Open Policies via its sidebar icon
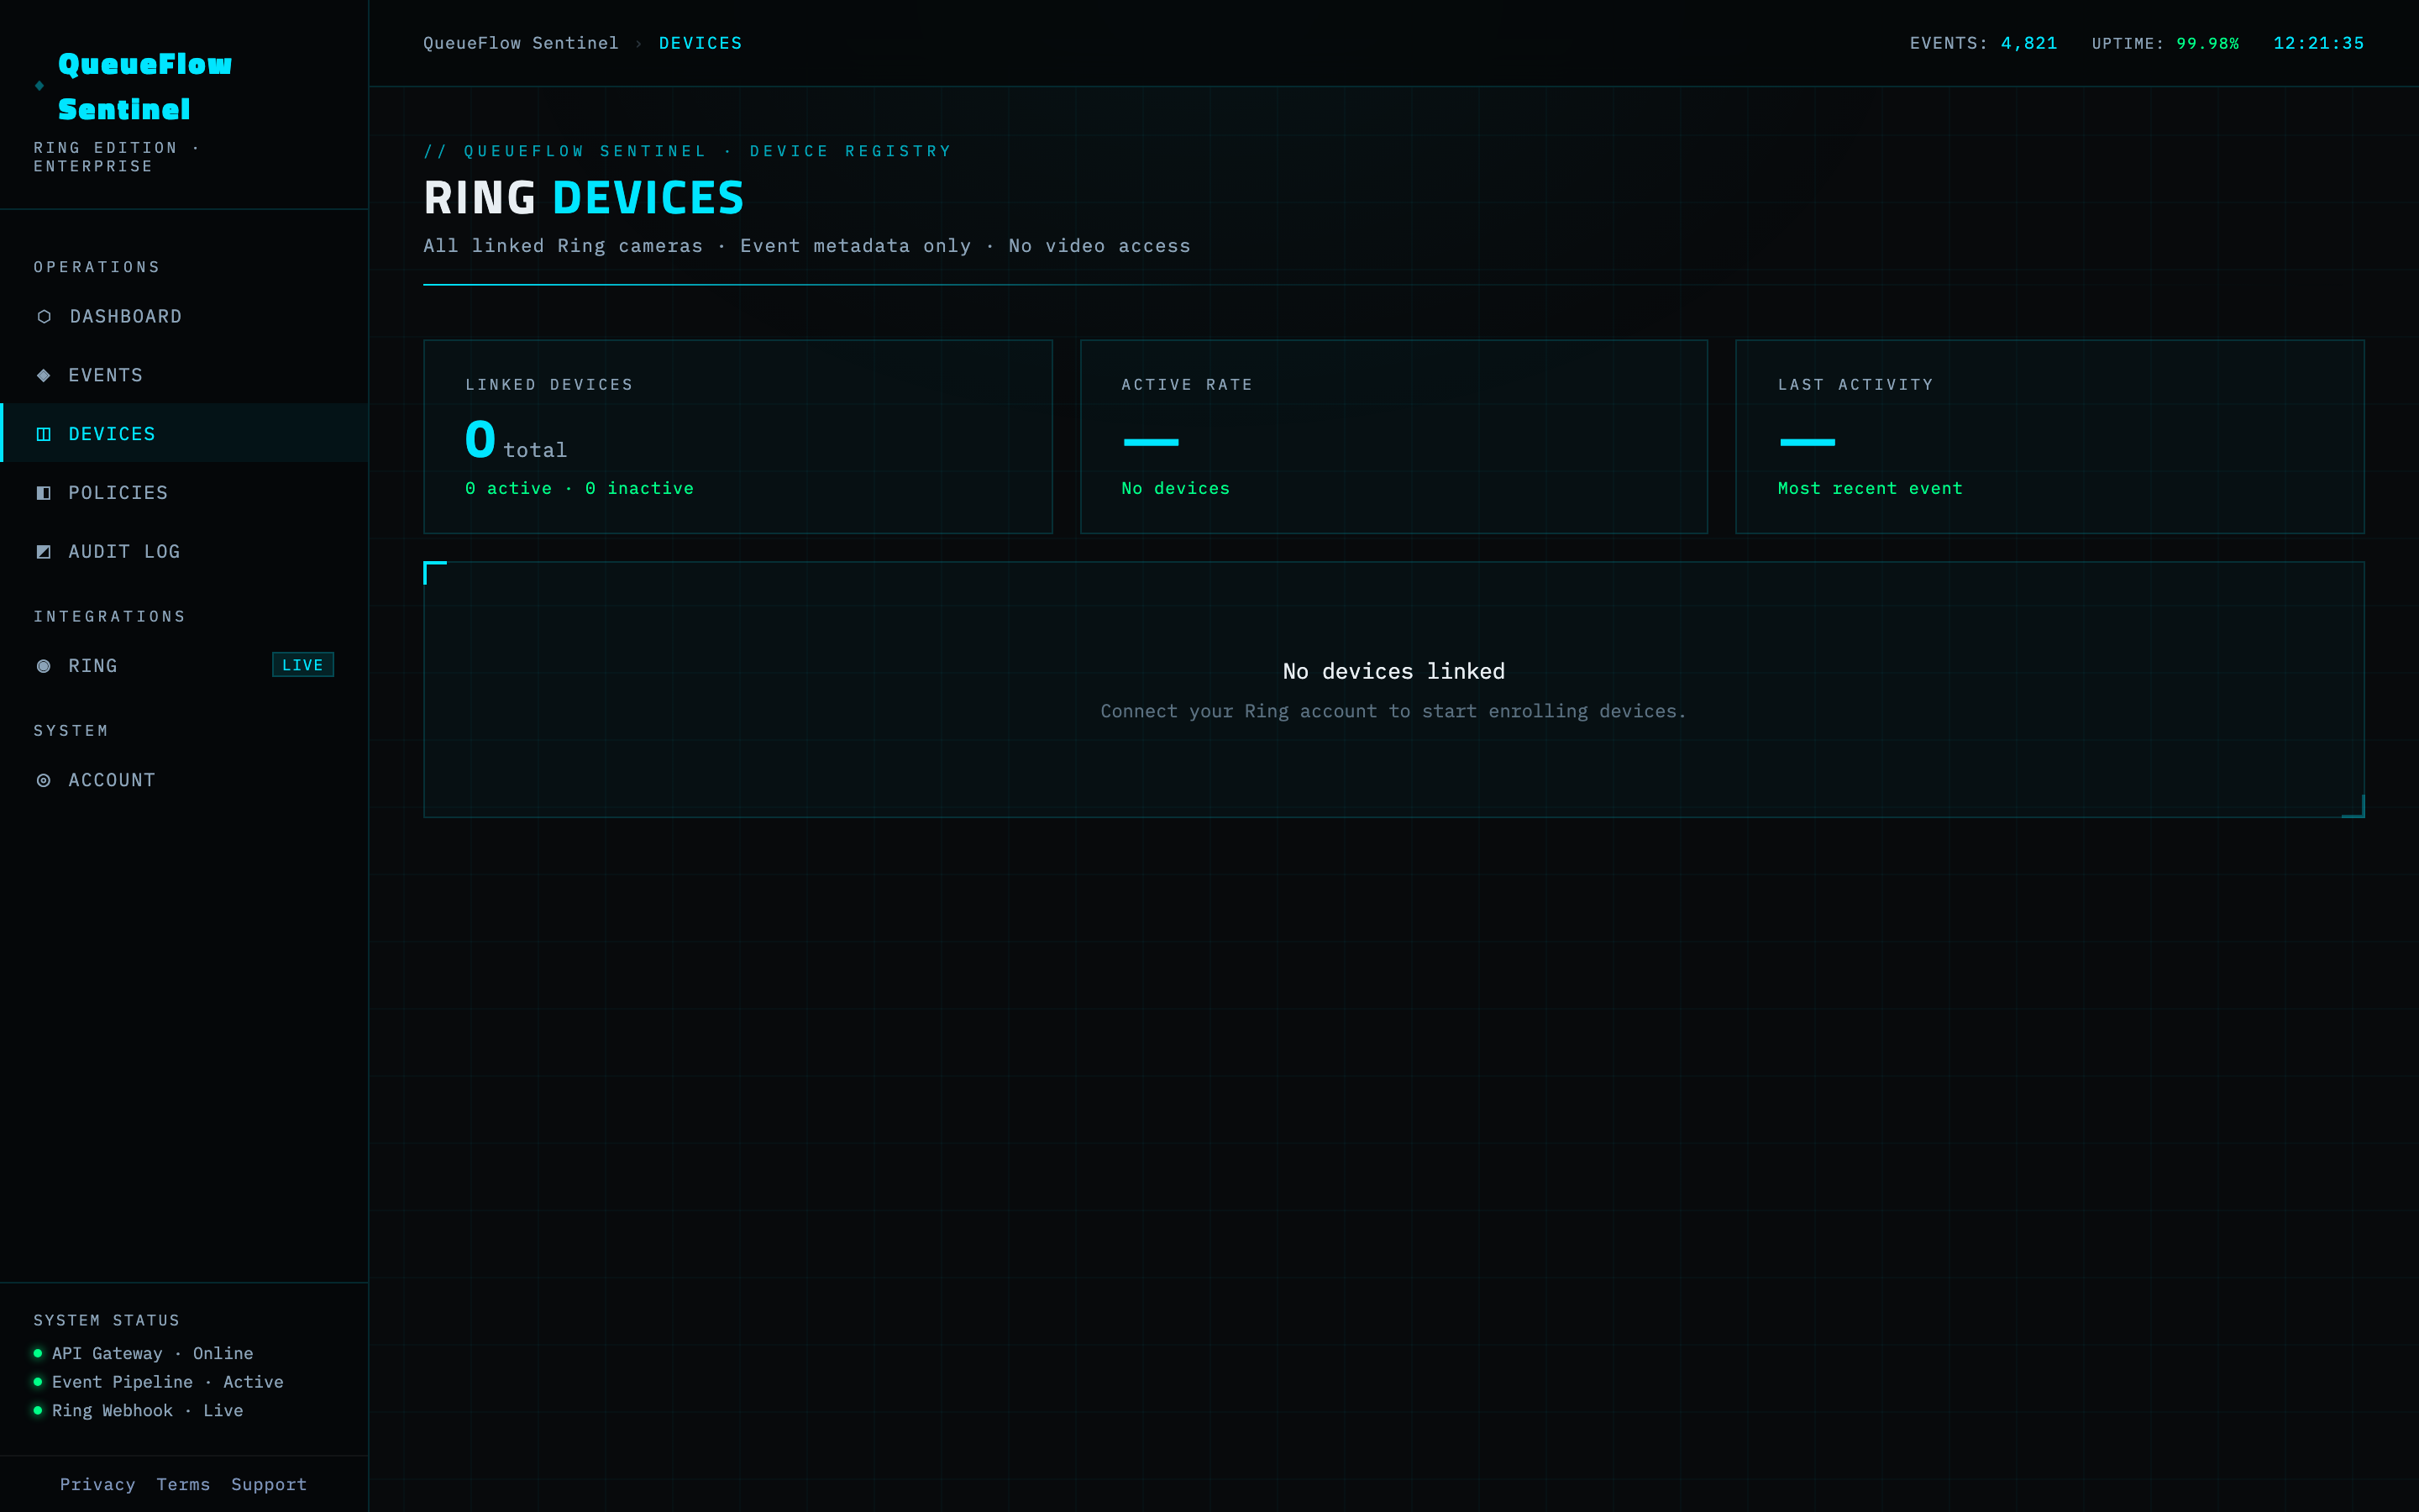The height and width of the screenshot is (1512, 2419). pyautogui.click(x=44, y=492)
